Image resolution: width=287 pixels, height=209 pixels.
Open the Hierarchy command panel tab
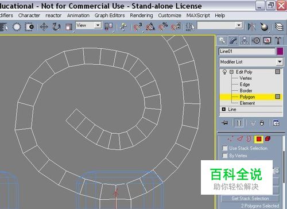tap(245, 41)
